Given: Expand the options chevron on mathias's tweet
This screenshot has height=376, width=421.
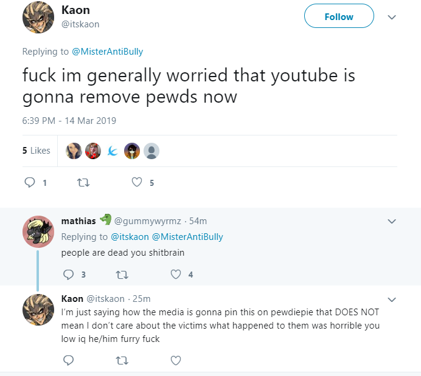Looking at the screenshot, I should coord(392,221).
